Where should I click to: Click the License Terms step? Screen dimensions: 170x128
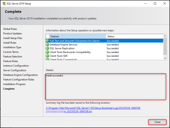pos(11,52)
